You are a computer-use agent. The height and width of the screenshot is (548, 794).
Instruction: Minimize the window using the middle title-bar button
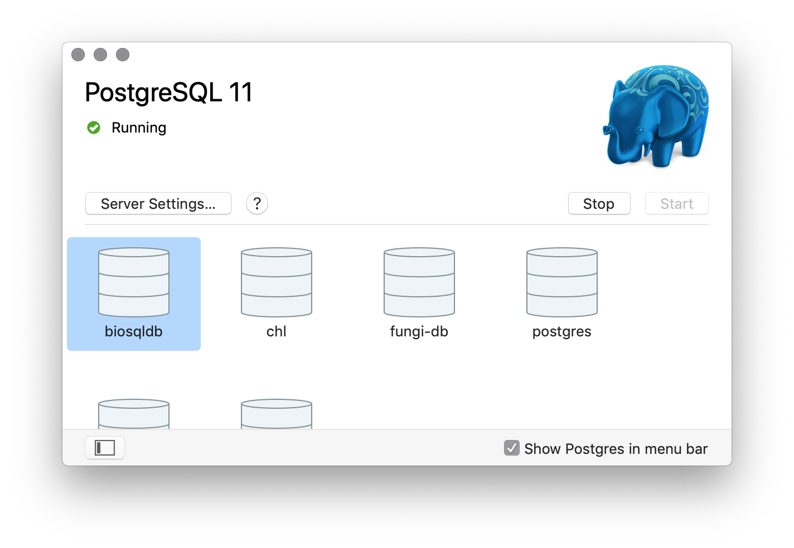tap(100, 55)
